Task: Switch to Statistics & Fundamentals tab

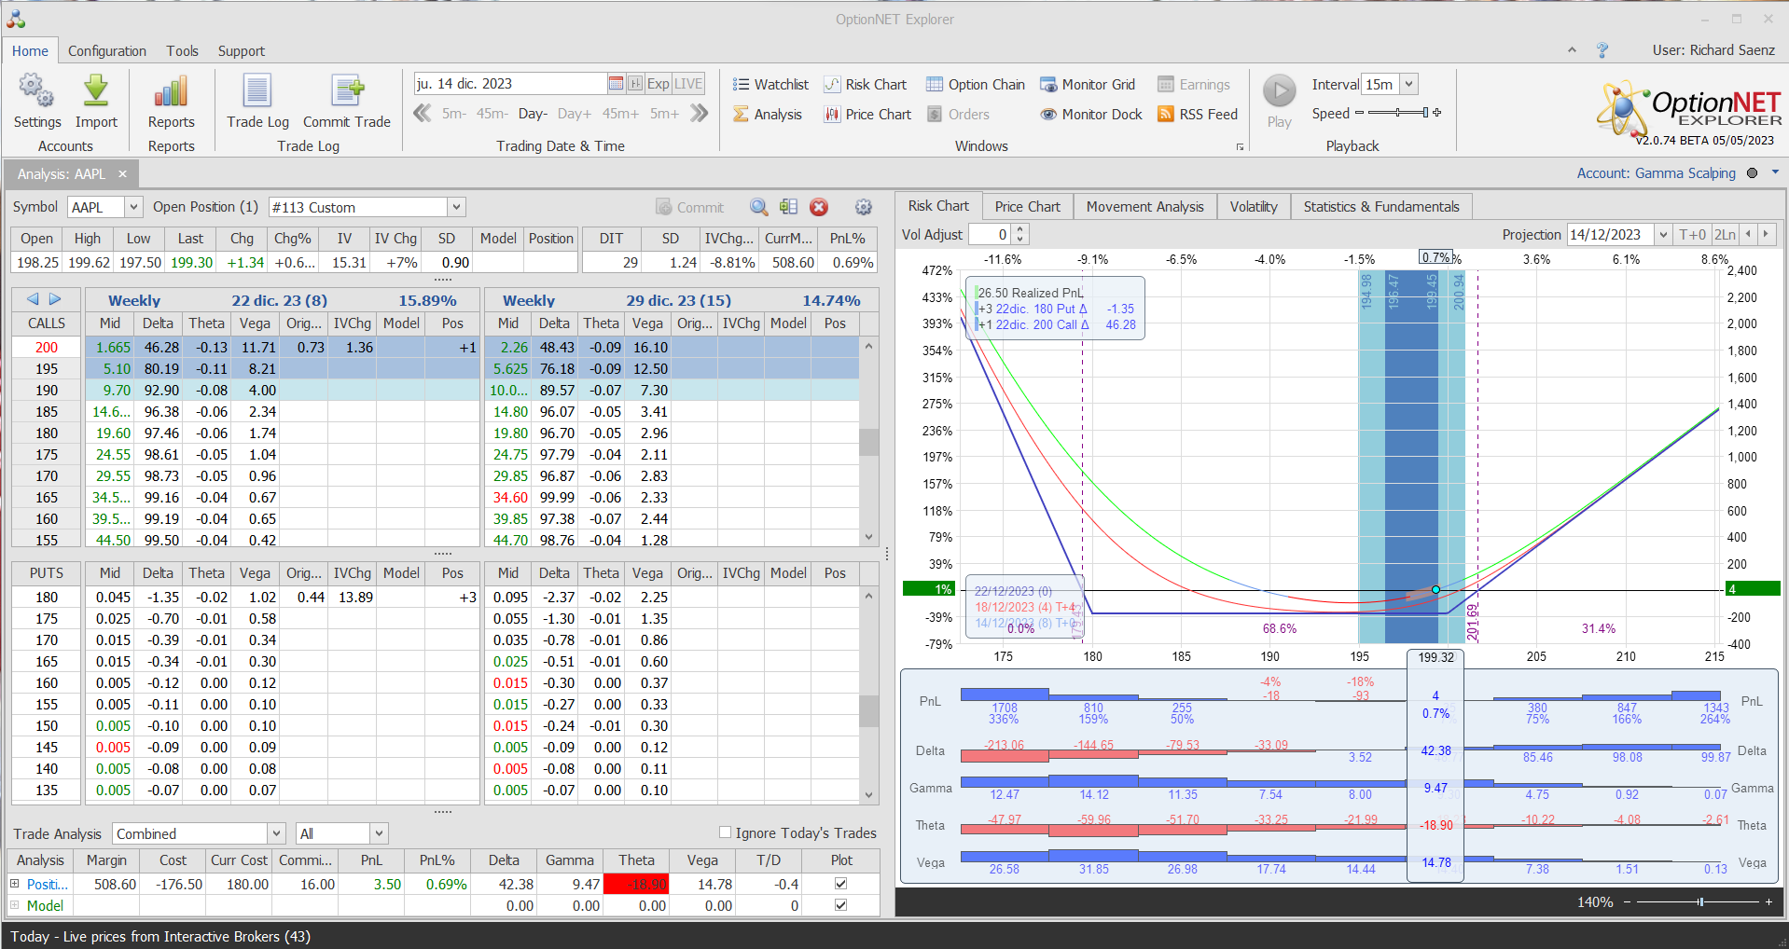Action: pyautogui.click(x=1381, y=206)
